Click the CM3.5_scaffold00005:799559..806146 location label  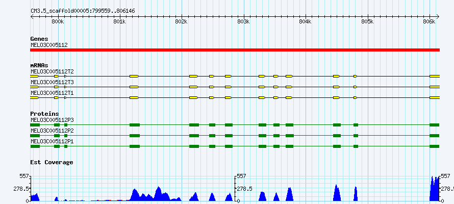[x=83, y=11]
